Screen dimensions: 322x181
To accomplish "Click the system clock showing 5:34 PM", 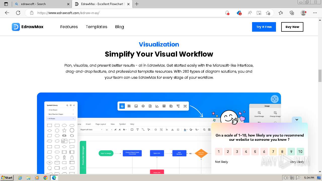I will click(x=309, y=178).
